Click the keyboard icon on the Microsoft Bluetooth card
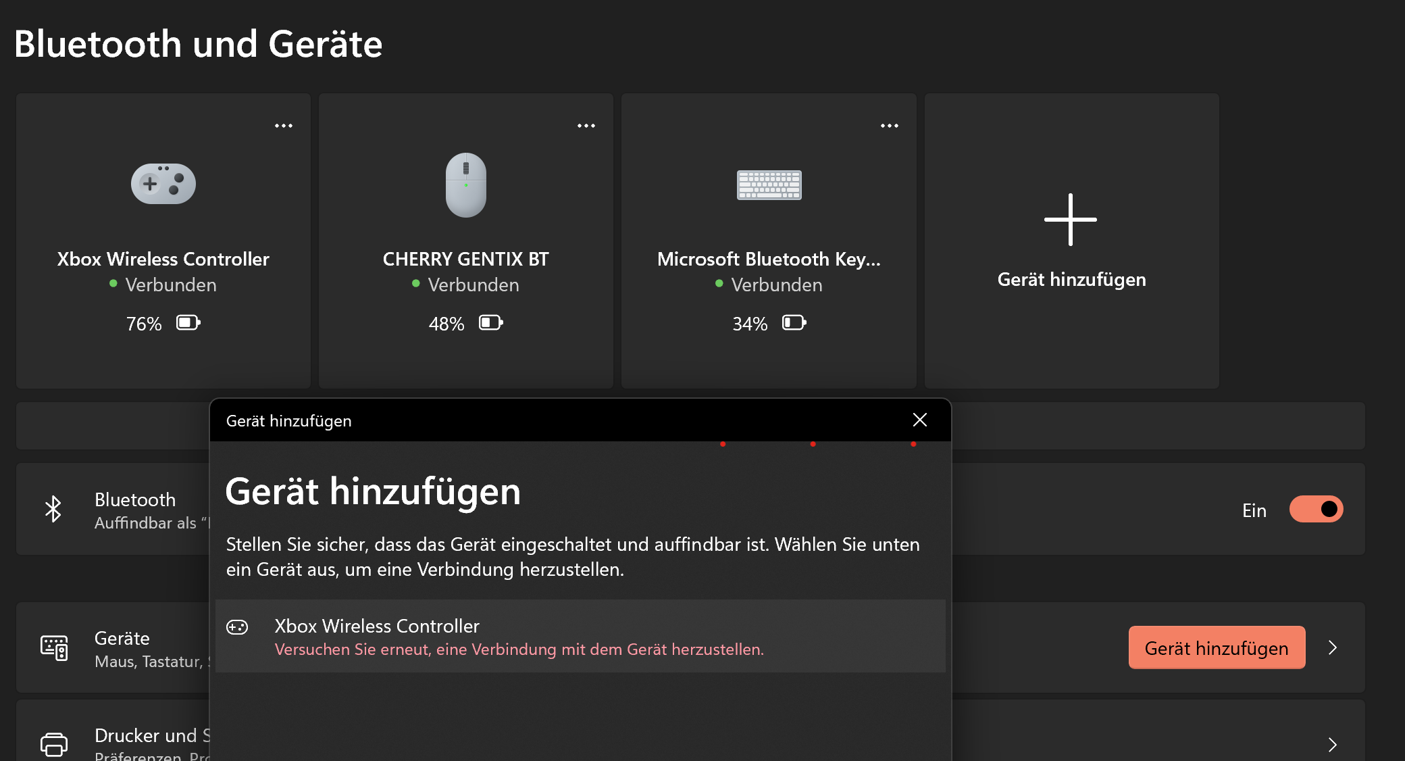The height and width of the screenshot is (761, 1405). point(769,185)
